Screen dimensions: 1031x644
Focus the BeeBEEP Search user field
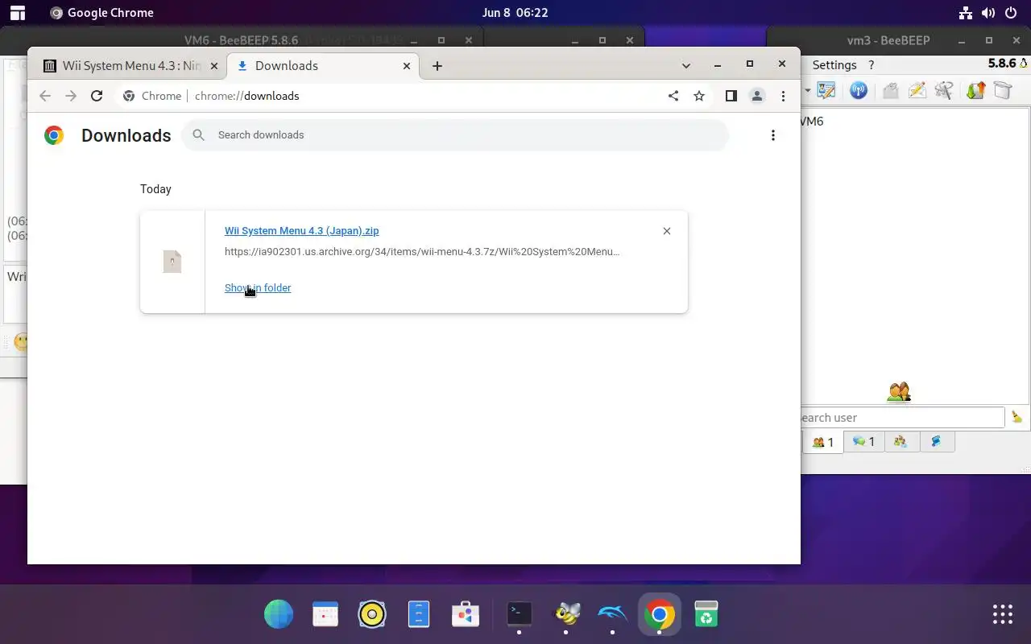coord(902,417)
